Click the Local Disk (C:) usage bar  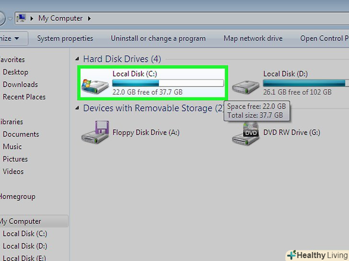[x=168, y=83]
